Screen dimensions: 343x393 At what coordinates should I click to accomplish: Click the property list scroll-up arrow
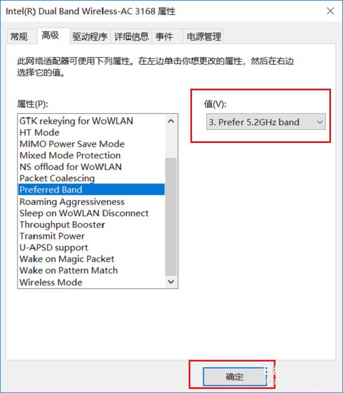point(171,121)
